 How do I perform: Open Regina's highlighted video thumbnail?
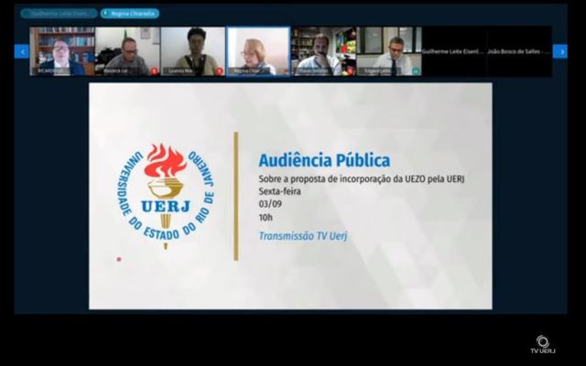coord(258,50)
